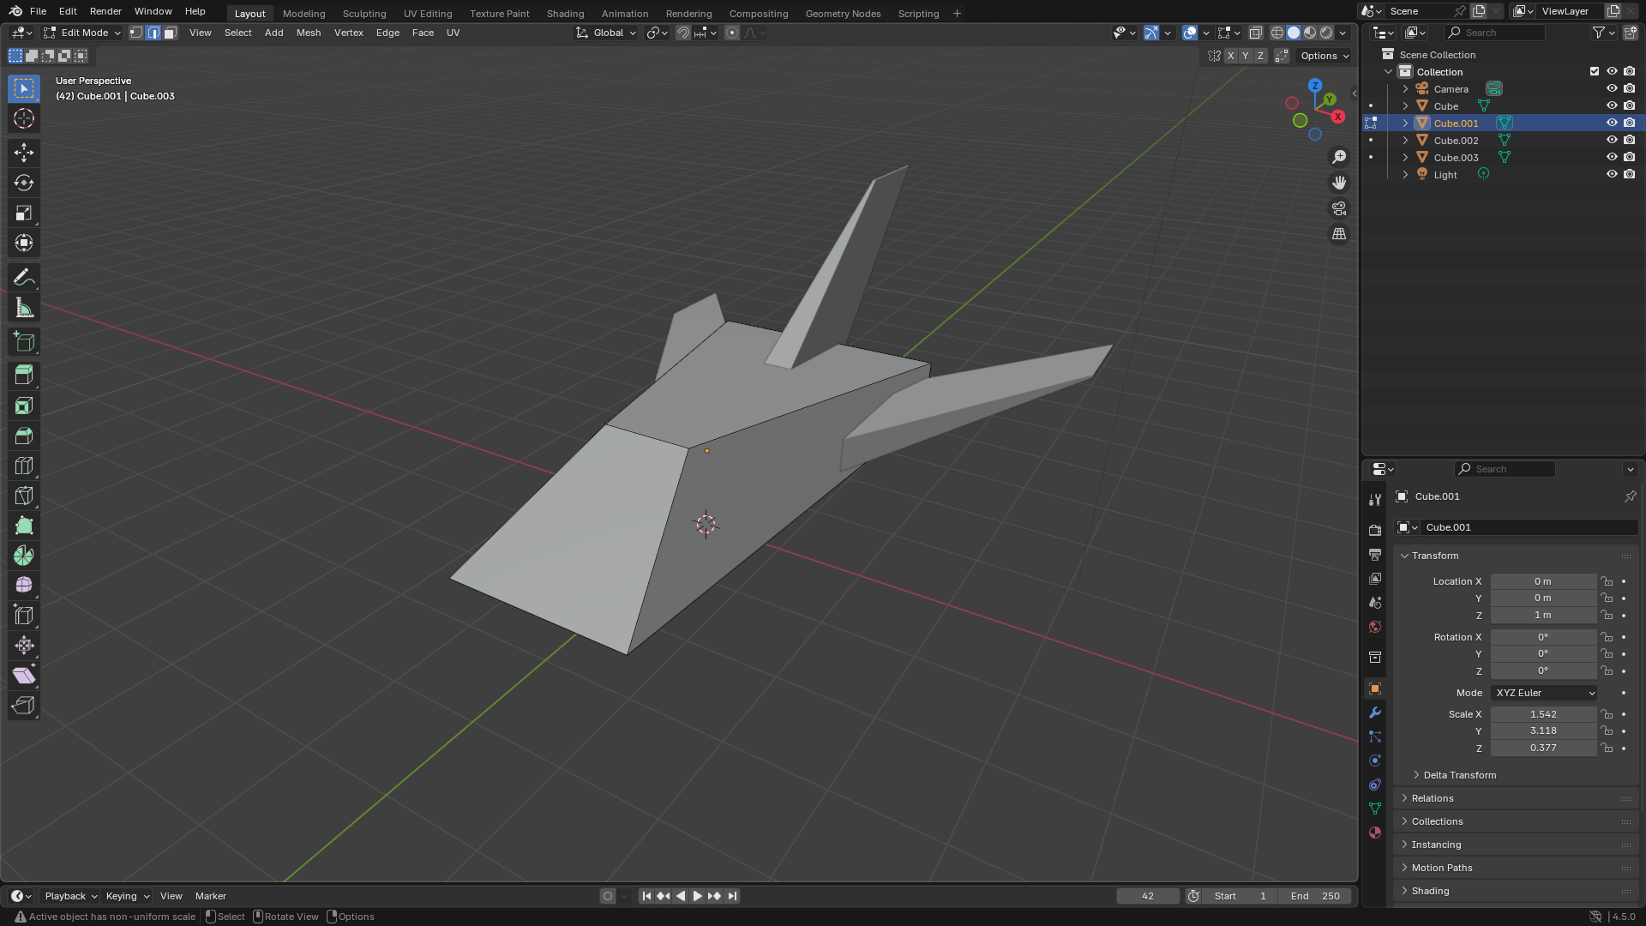1646x926 pixels.
Task: Select the Move tool in toolbar
Action: point(24,153)
